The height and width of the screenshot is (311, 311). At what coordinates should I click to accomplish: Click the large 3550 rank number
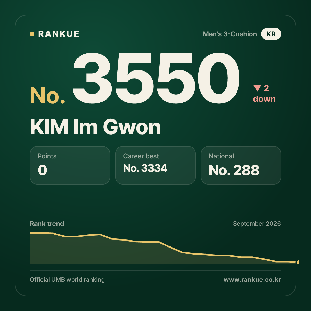[x=156, y=78]
